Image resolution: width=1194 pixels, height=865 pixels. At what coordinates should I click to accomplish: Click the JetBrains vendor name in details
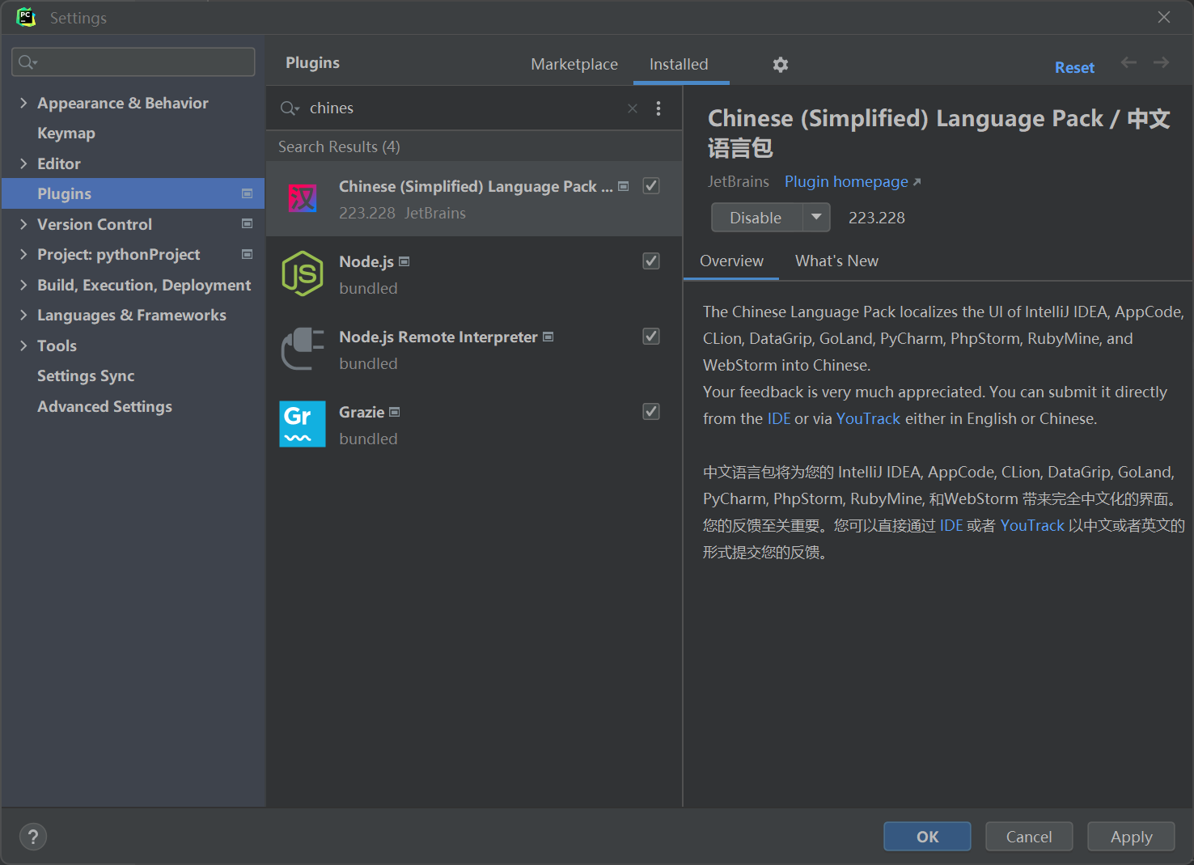[x=739, y=181]
